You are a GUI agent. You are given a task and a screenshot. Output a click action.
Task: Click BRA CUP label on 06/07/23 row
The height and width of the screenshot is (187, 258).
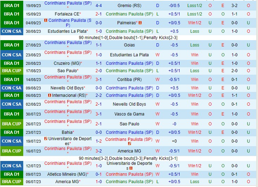[12, 182]
